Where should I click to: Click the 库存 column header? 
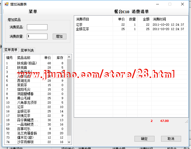pyautogui.click(x=59, y=58)
